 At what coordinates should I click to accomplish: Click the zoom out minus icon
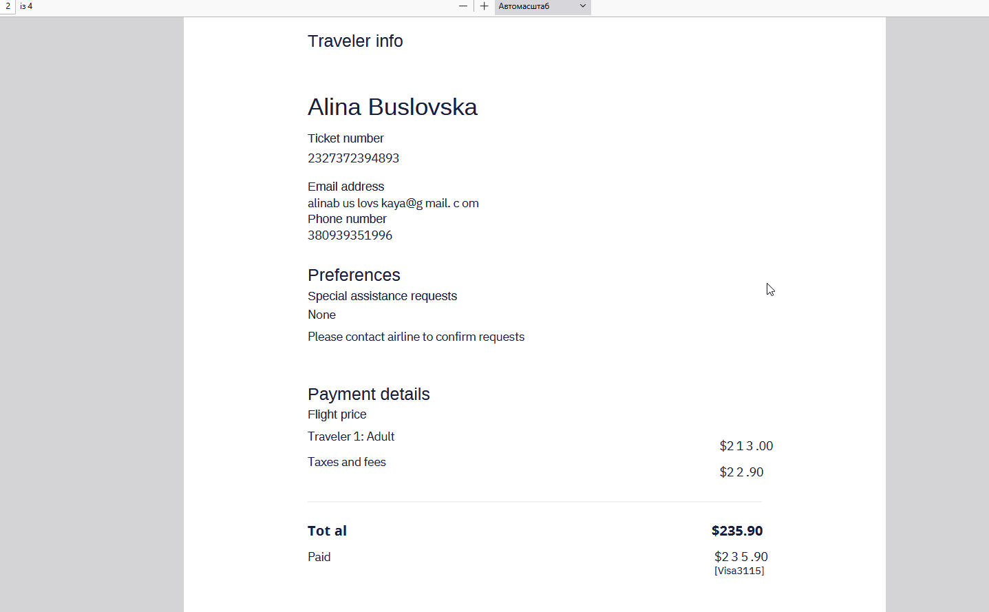point(463,6)
